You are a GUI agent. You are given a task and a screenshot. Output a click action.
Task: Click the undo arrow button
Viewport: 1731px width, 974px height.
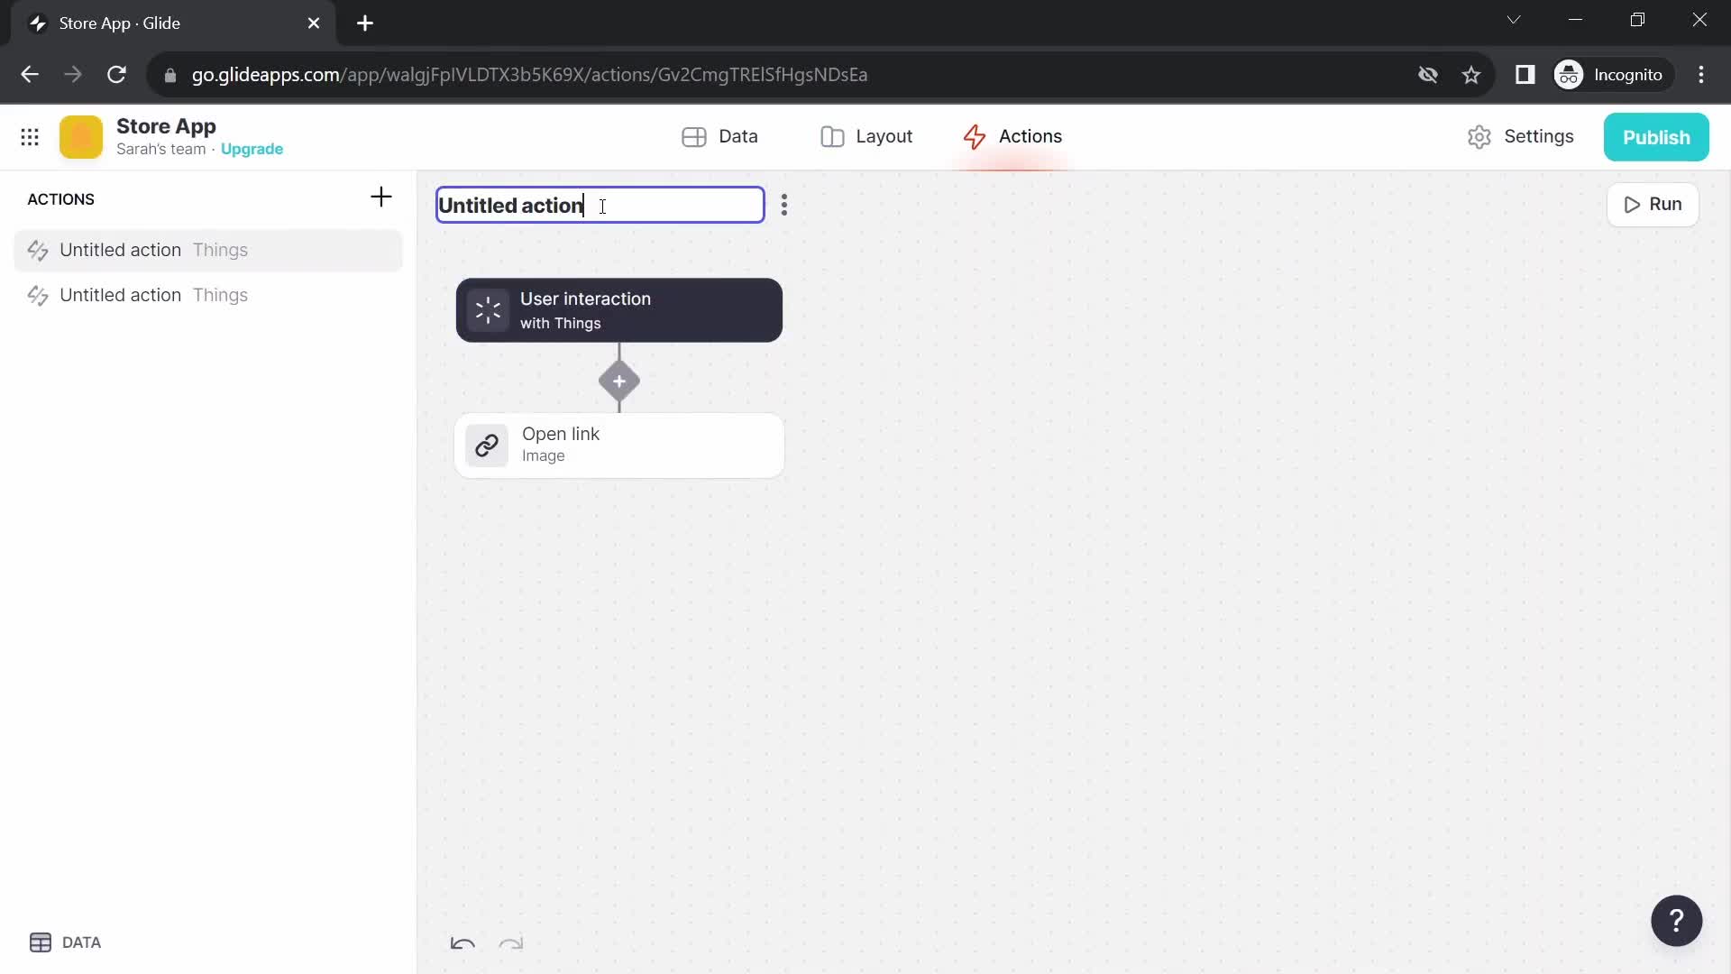pyautogui.click(x=463, y=943)
